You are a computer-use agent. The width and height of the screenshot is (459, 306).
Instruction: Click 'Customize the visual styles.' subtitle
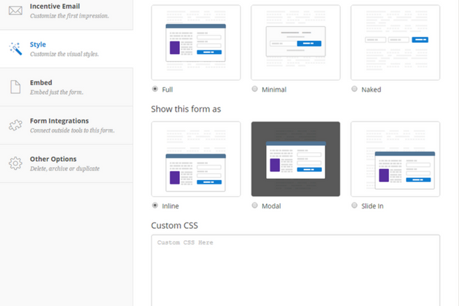[64, 54]
